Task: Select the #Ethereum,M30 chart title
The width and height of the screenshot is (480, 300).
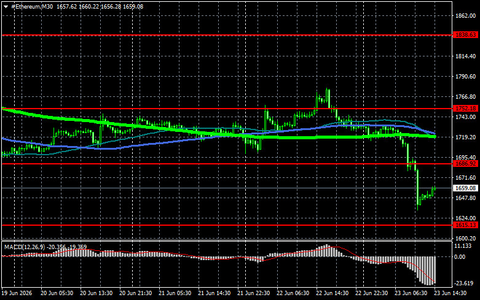Action: tap(32, 7)
